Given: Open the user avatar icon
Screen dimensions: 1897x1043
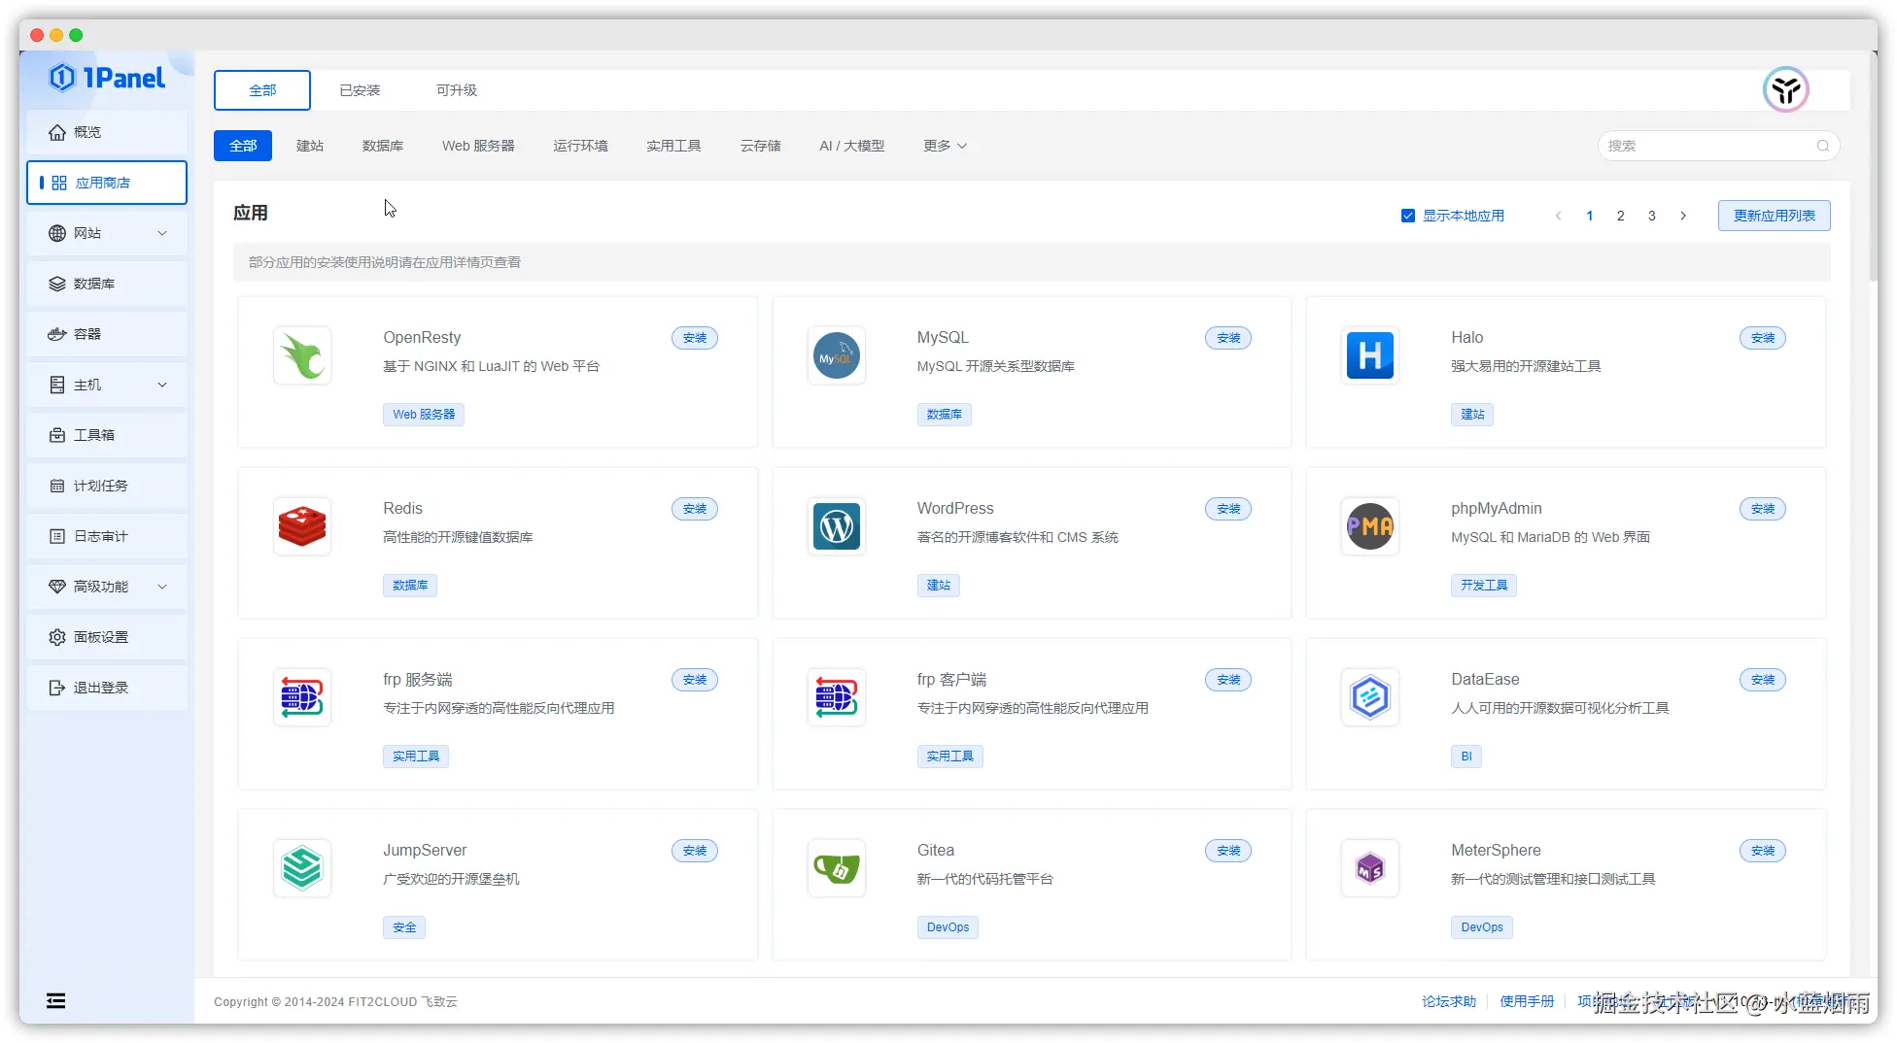Looking at the screenshot, I should coord(1785,90).
